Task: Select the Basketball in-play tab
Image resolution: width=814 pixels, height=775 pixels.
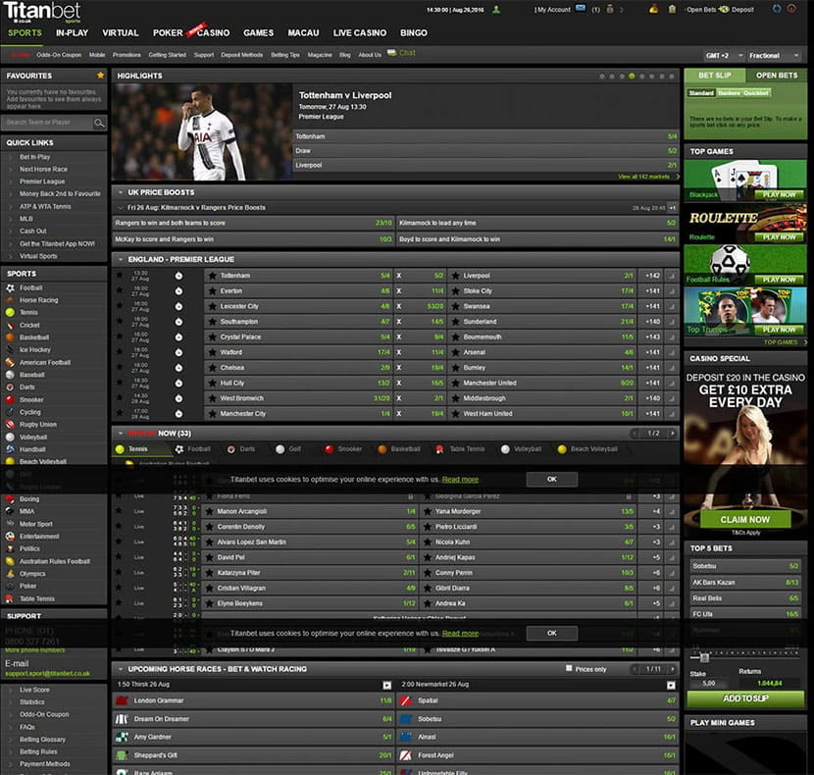Action: pos(399,448)
